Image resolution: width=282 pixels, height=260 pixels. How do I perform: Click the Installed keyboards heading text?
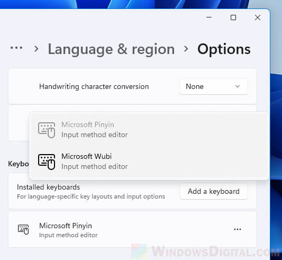tap(48, 187)
